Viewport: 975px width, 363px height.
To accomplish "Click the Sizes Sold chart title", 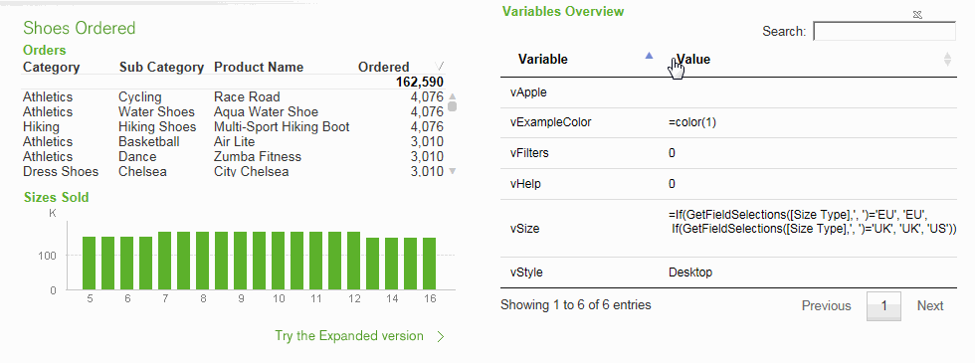I will [56, 198].
